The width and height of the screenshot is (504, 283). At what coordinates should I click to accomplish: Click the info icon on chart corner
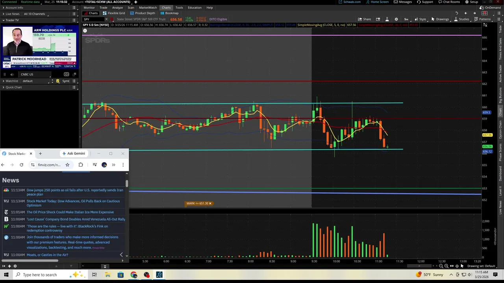pyautogui.click(x=85, y=31)
